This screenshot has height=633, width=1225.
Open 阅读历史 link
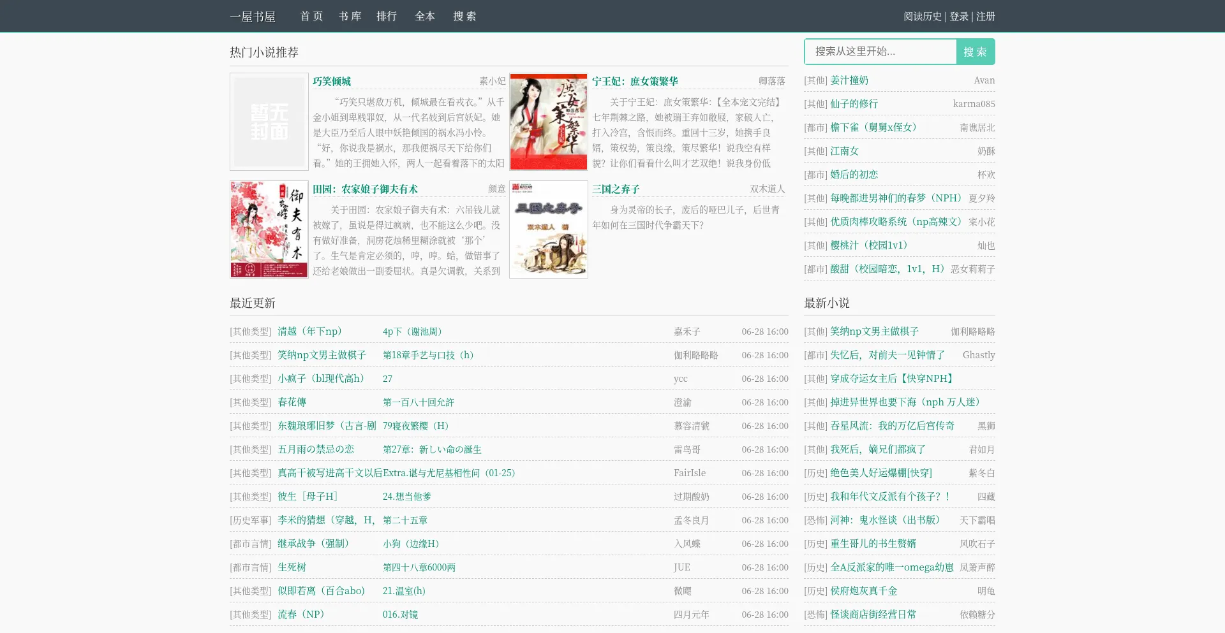pos(923,17)
